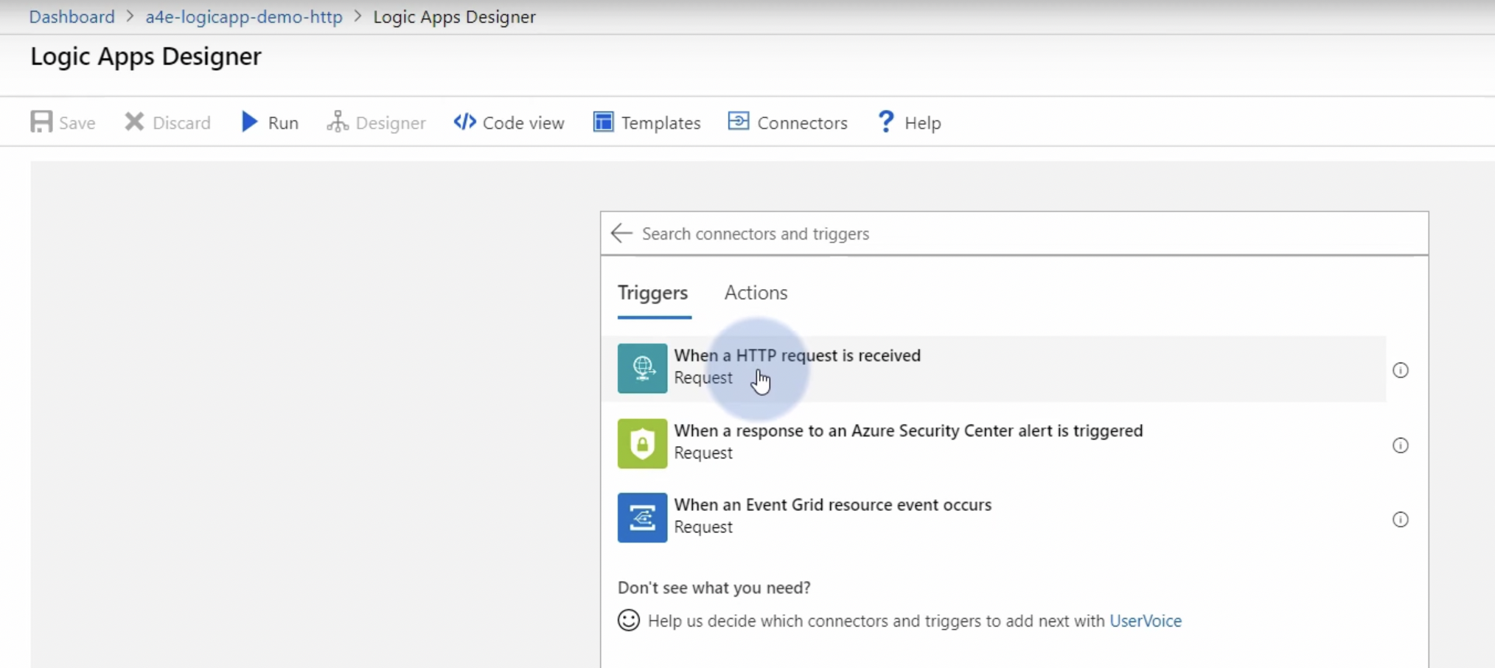
Task: Select Azure Security Center alert trigger text
Action: coord(908,431)
